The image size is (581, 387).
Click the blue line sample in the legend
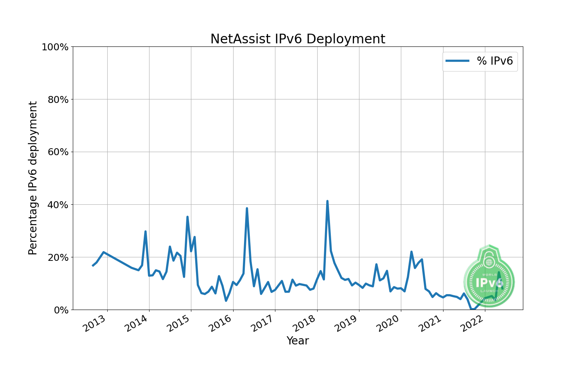457,61
